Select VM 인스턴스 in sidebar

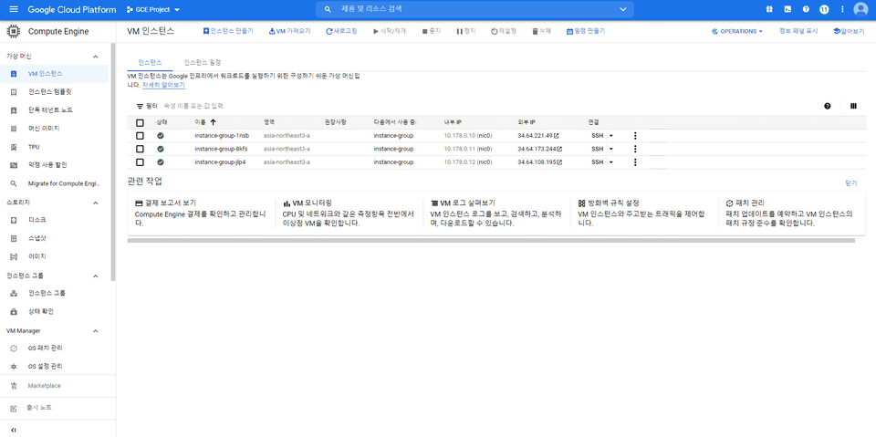coord(54,74)
